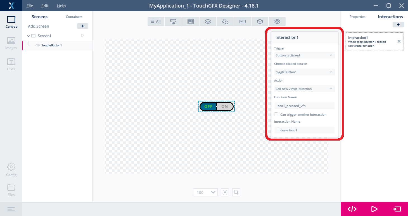408x216 pixels.
Task: Delete Interaction1 using its X button
Action: (x=399, y=41)
